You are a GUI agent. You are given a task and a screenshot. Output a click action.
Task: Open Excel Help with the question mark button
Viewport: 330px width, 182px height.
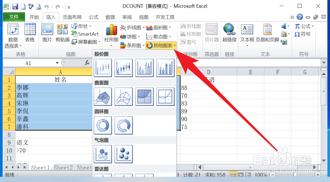click(300, 17)
